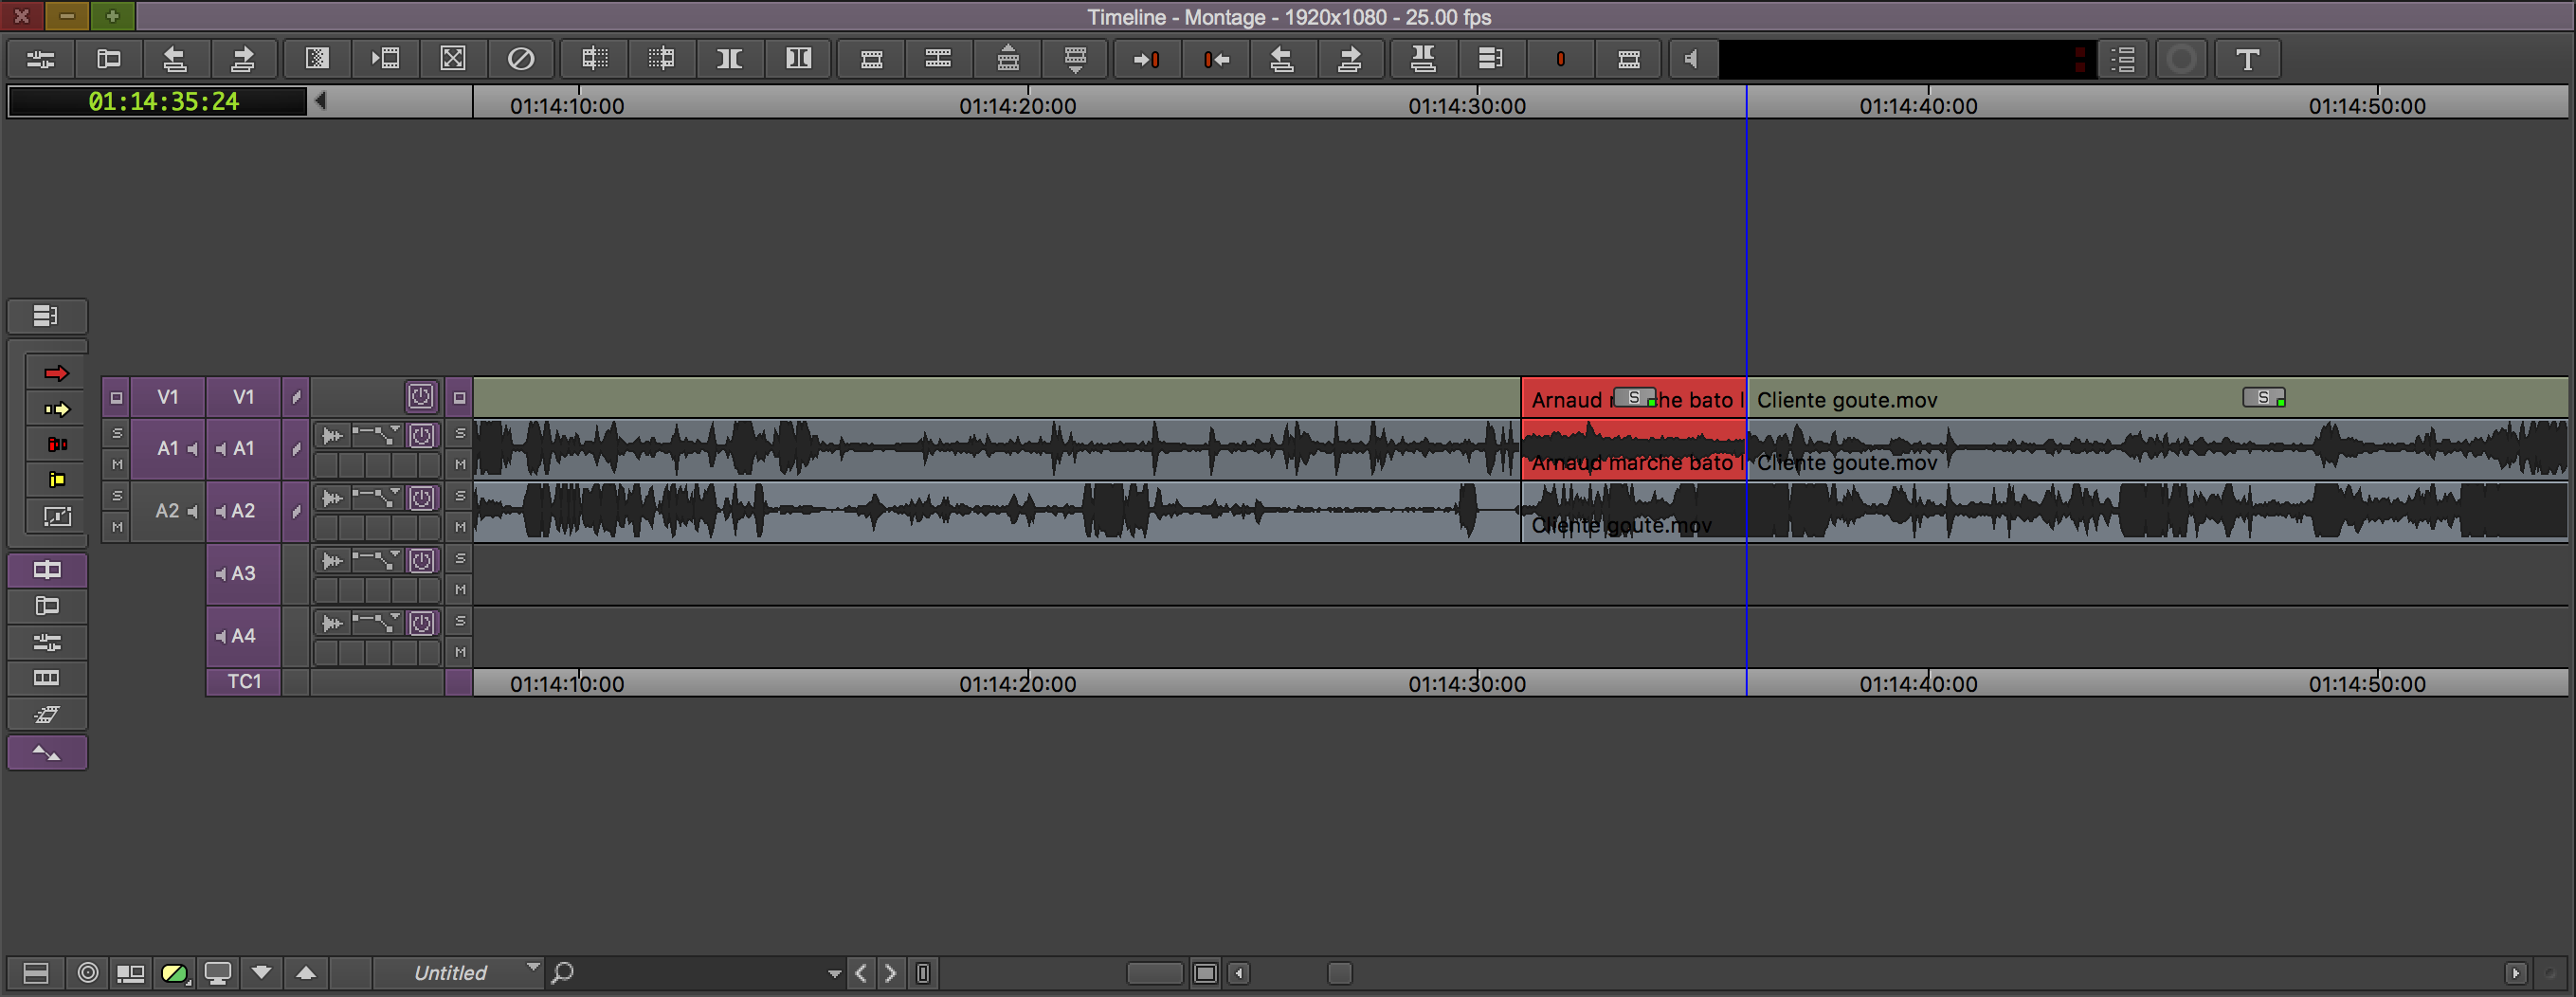This screenshot has height=997, width=2576.
Task: Expand the dropdown arrow beside the search field
Action: pos(834,973)
